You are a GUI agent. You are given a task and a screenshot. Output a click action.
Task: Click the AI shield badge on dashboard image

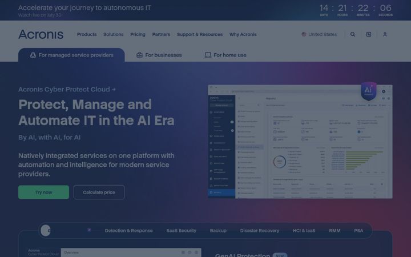tap(369, 91)
